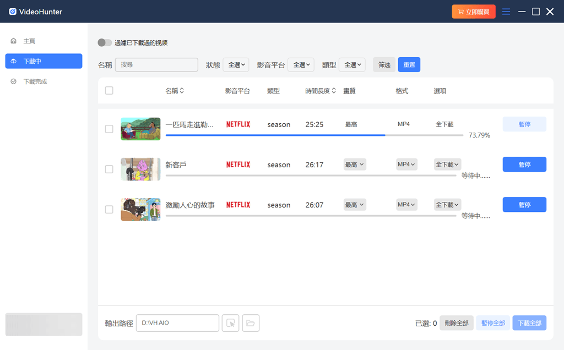
Task: Open the 狀態 全選 status dropdown
Action: tap(236, 64)
